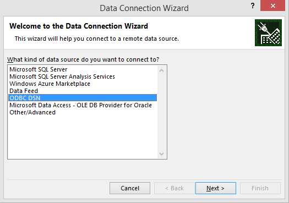Image resolution: width=289 pixels, height=203 pixels.
Task: Pick the Data Feed entry
Action: [x=24, y=91]
